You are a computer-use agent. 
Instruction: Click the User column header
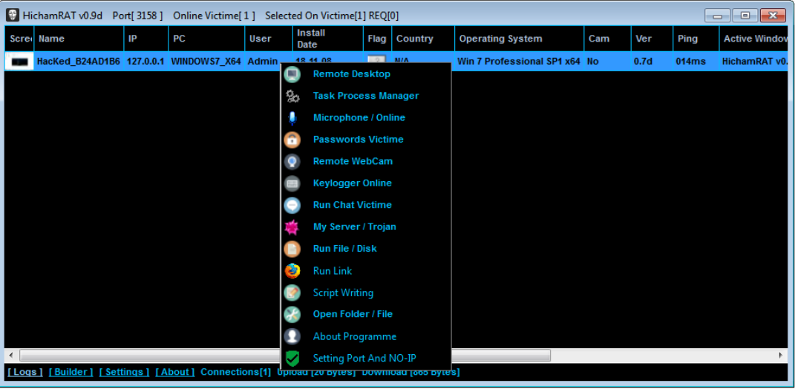[269, 39]
